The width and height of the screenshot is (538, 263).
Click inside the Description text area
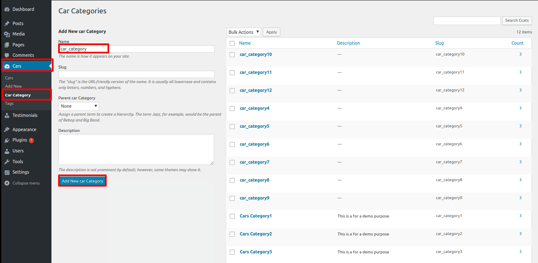(x=136, y=149)
